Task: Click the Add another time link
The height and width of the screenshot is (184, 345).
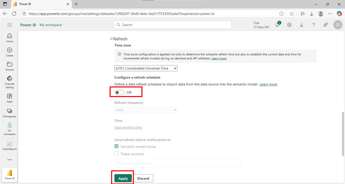Action: coord(128,127)
